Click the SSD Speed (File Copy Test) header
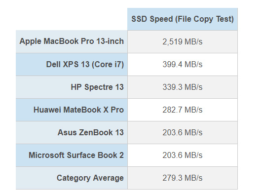This screenshot has height=194, width=262. click(183, 19)
